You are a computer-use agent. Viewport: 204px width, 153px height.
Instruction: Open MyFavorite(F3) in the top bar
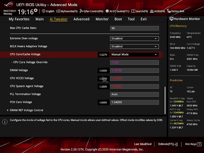(67, 11)
